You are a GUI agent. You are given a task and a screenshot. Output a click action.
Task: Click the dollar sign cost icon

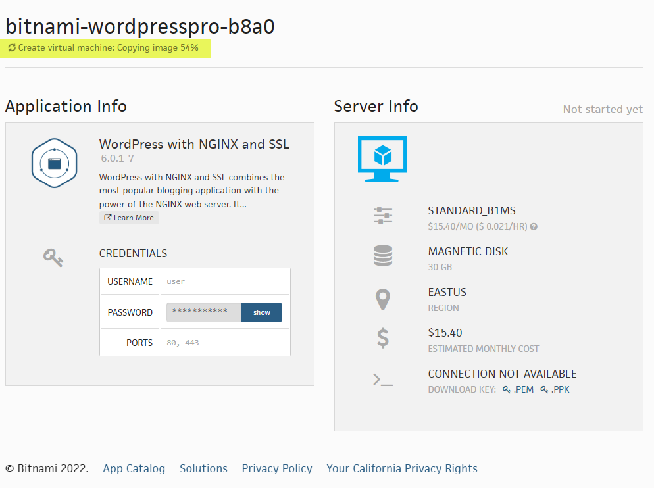(383, 338)
